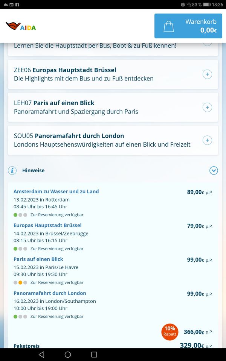The height and width of the screenshot is (361, 226).
Task: Expand SOU05 Panoramafahrt durch London
Action: tap(207, 141)
